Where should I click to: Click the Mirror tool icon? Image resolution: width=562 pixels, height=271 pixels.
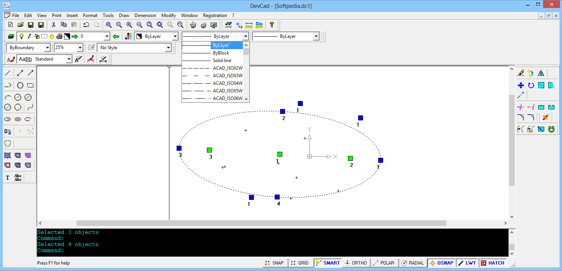(x=541, y=73)
